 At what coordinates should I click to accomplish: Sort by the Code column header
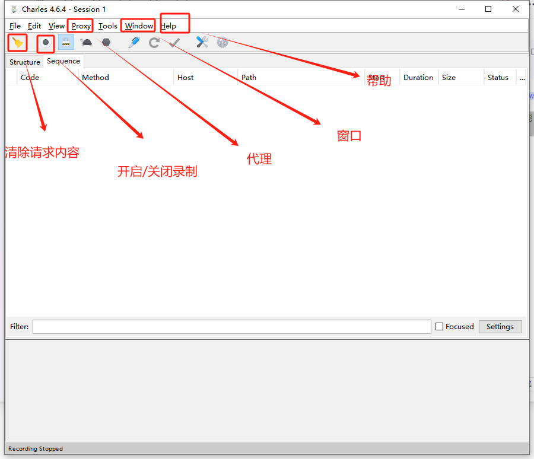[47, 77]
